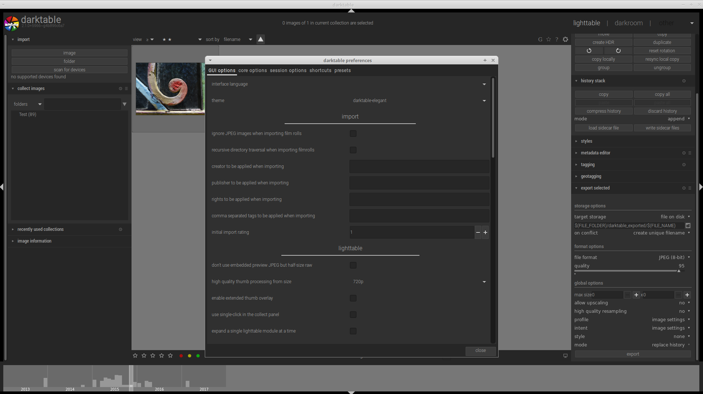Screen dimensions: 703x394
Task: Open the presets menu of collect images
Action: tap(126, 89)
